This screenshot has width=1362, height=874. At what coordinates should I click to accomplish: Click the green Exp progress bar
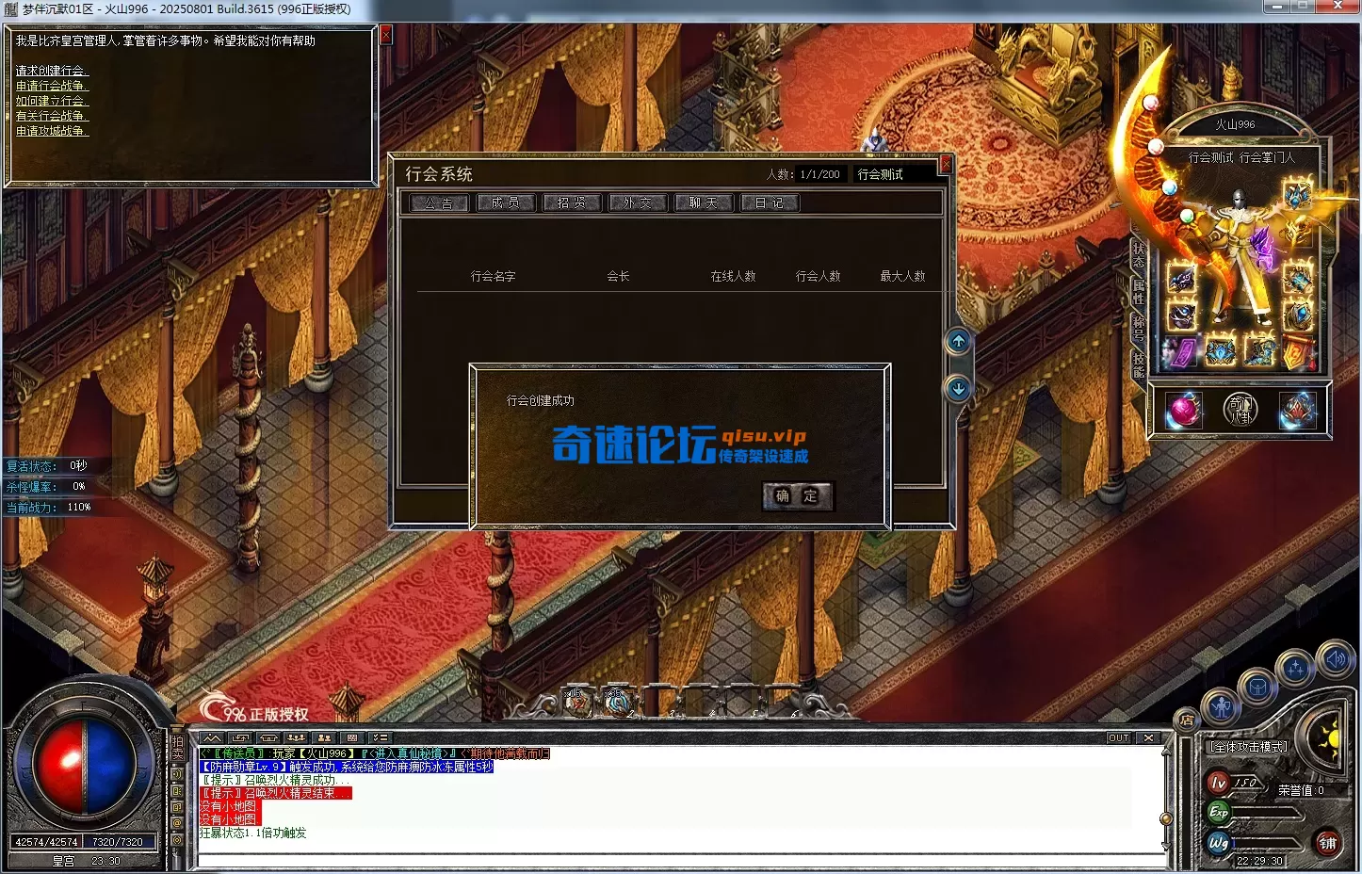coord(1262,813)
